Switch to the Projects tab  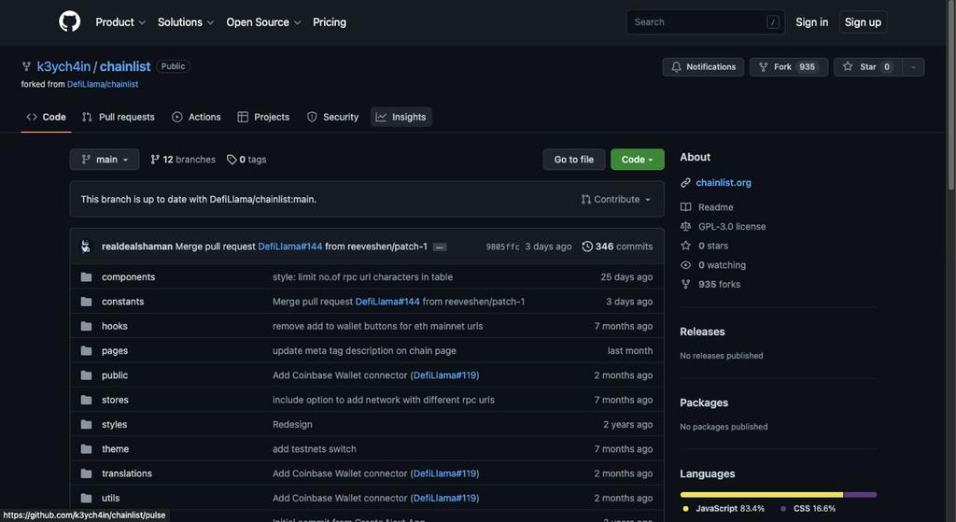[263, 117]
